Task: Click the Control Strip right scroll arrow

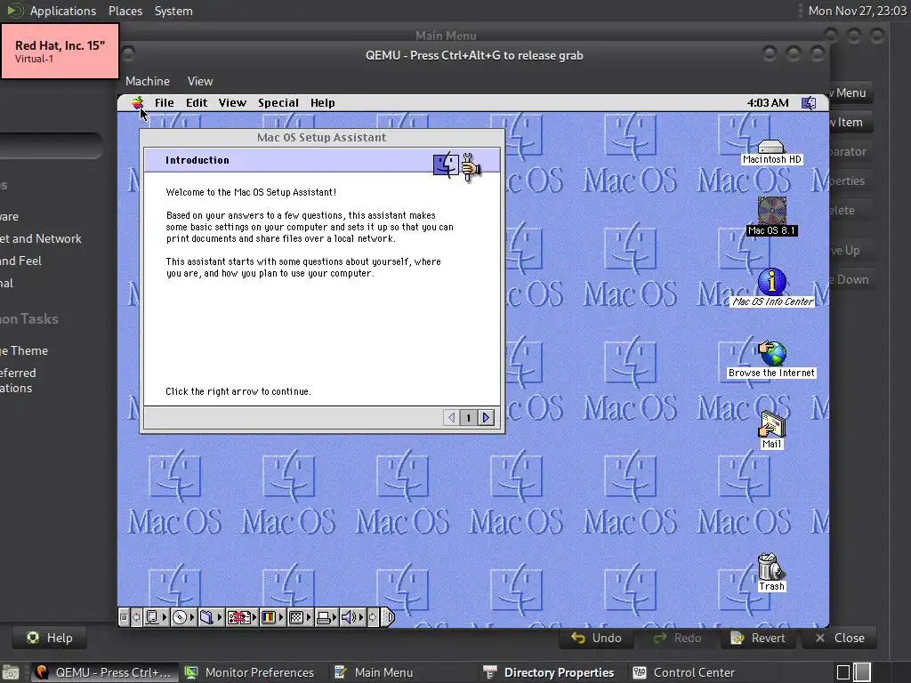Action: tap(373, 617)
